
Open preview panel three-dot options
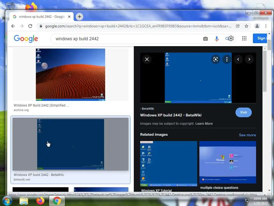227,59
